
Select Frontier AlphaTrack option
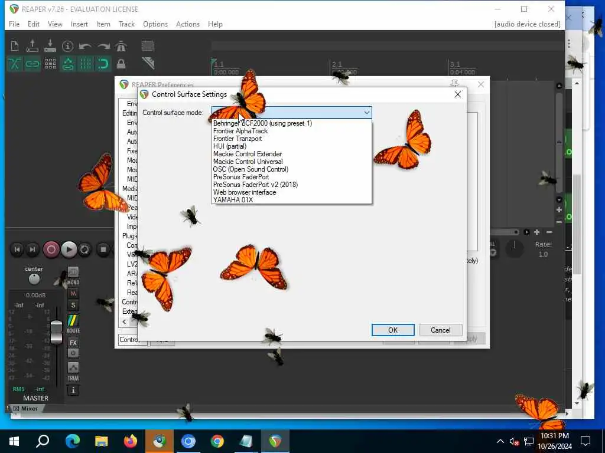click(292, 131)
